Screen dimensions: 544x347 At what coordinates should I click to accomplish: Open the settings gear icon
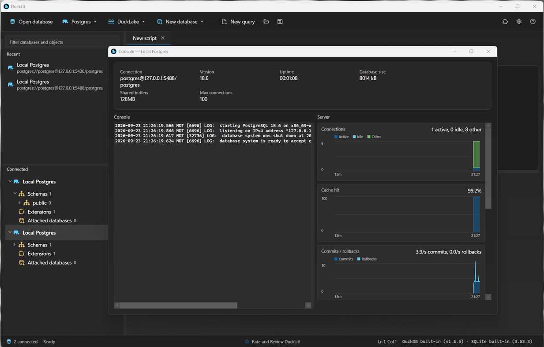519,22
